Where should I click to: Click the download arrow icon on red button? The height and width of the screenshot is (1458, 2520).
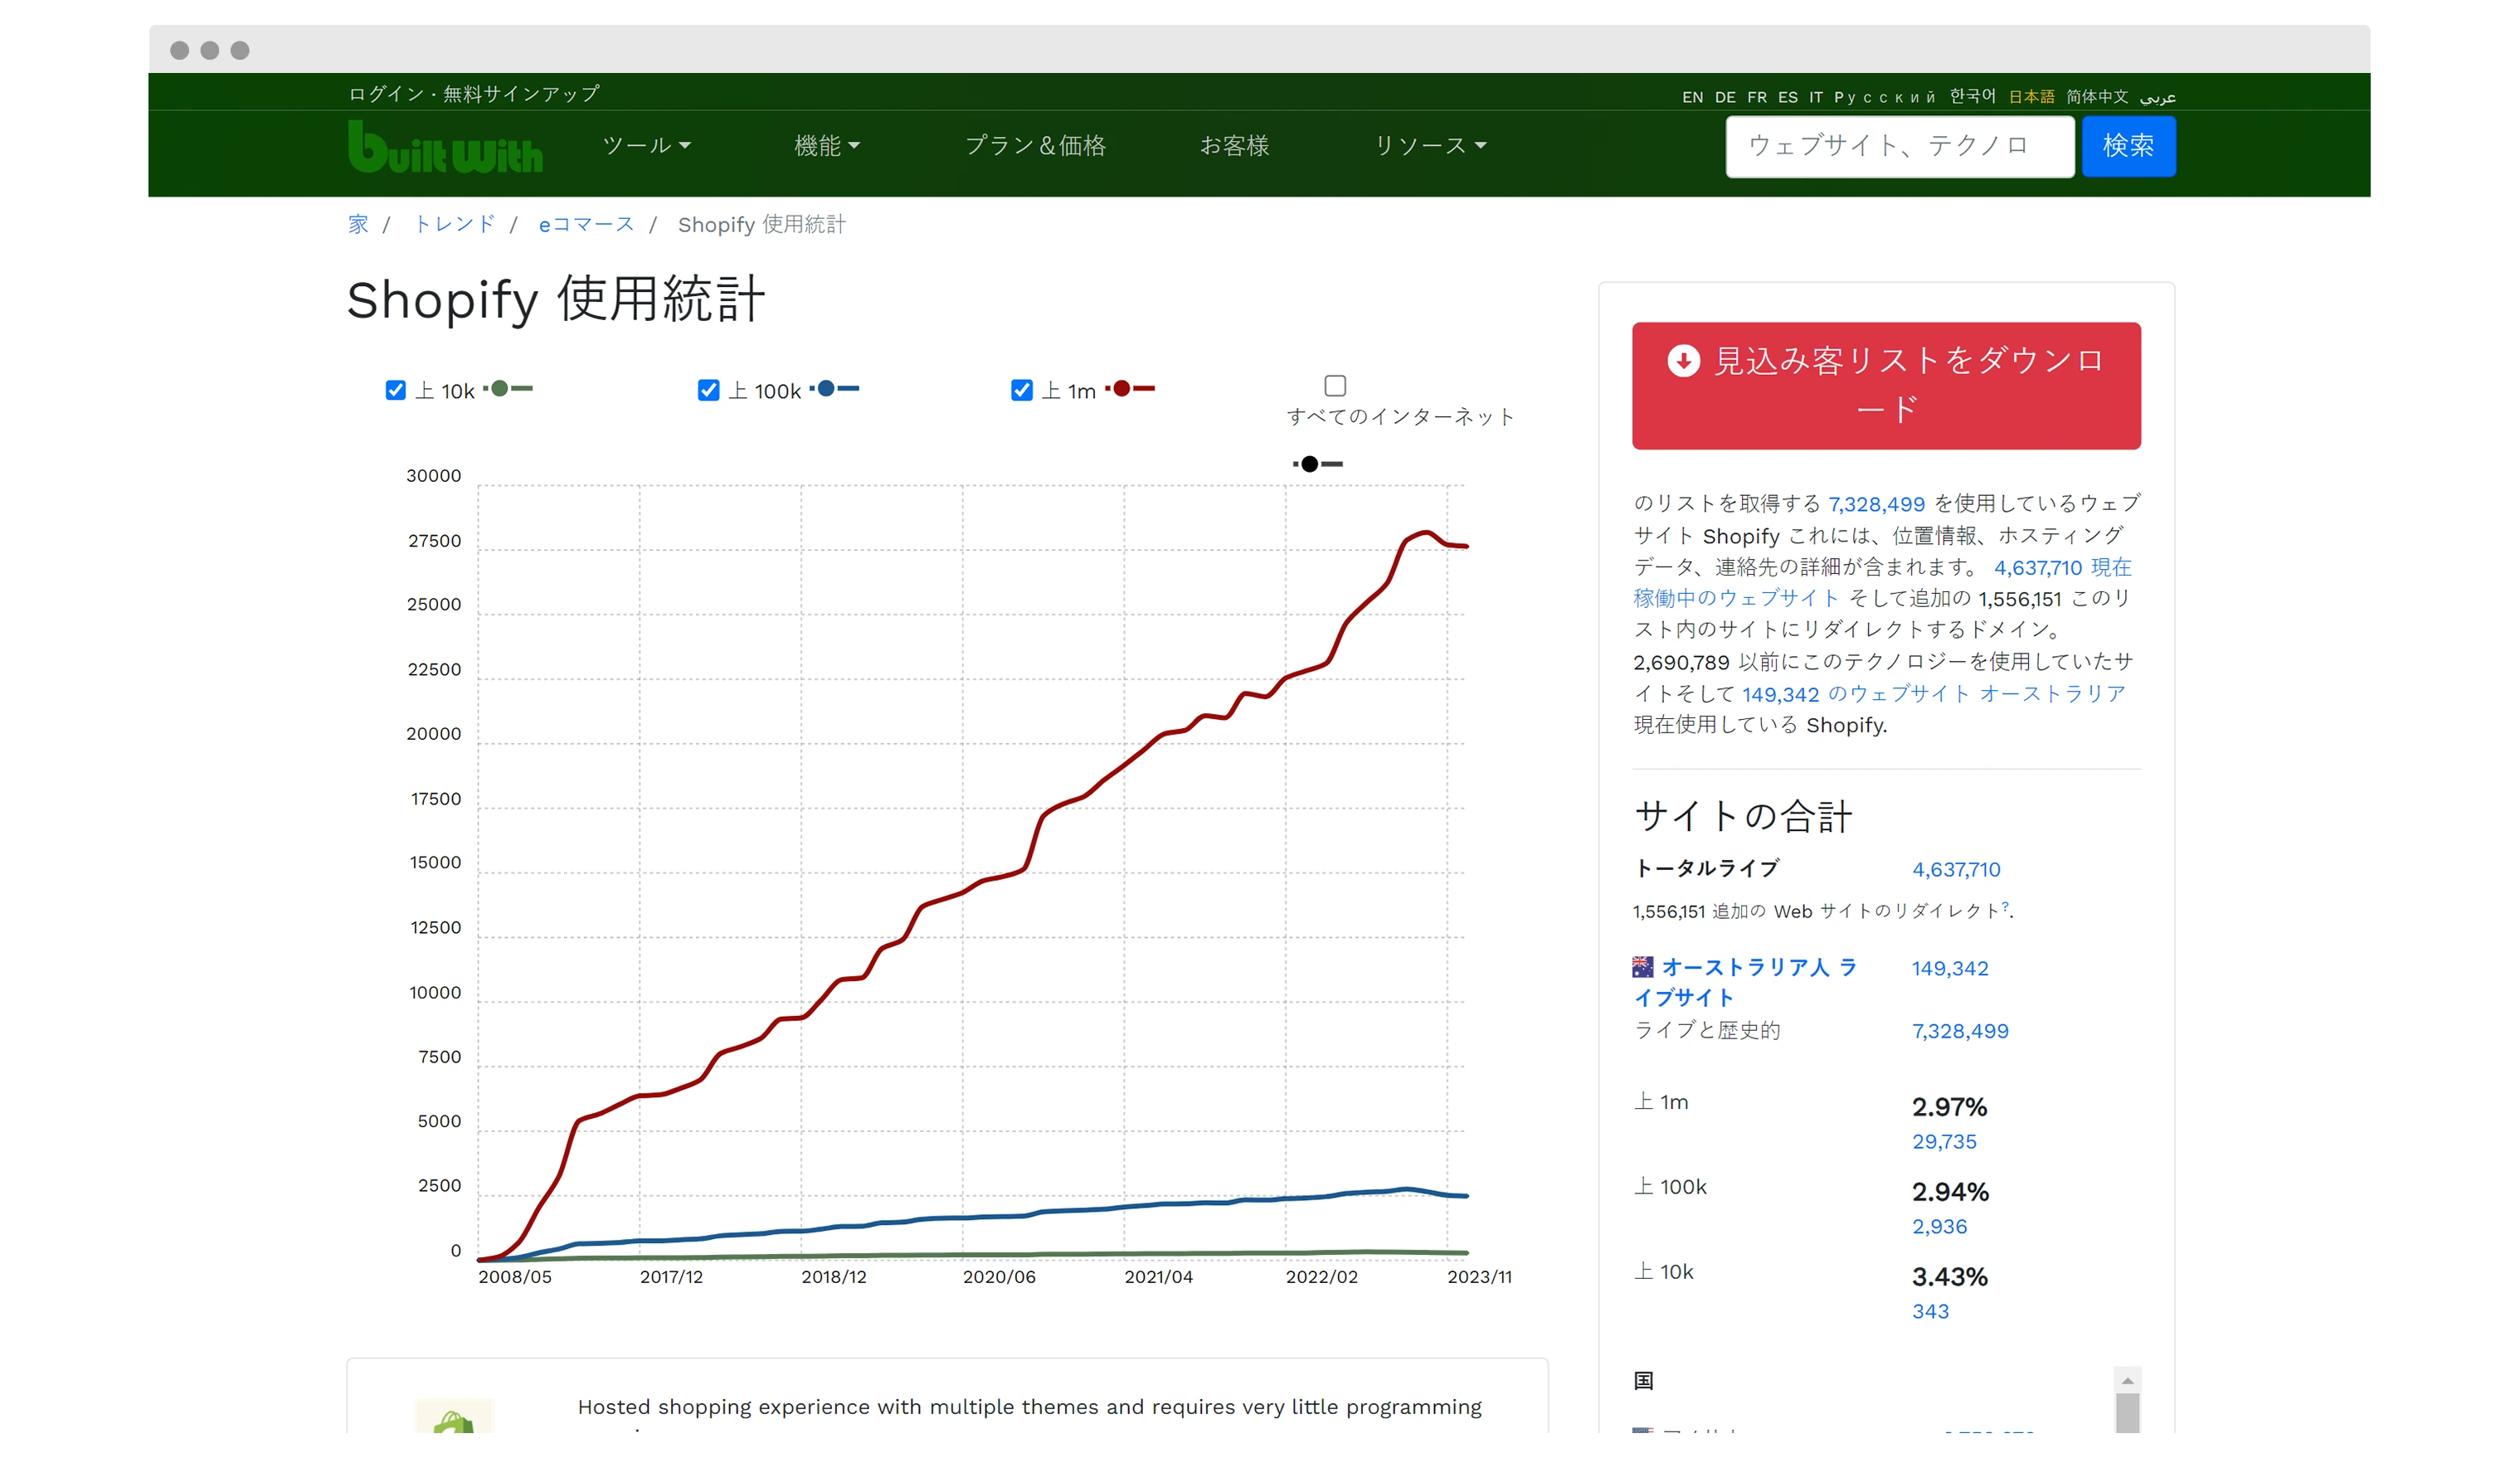pyautogui.click(x=1683, y=361)
